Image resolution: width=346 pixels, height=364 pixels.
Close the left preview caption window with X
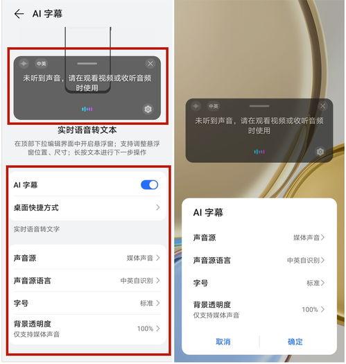[150, 63]
